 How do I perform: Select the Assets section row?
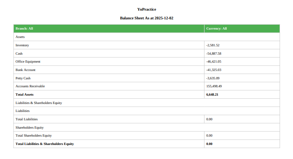(x=146, y=37)
